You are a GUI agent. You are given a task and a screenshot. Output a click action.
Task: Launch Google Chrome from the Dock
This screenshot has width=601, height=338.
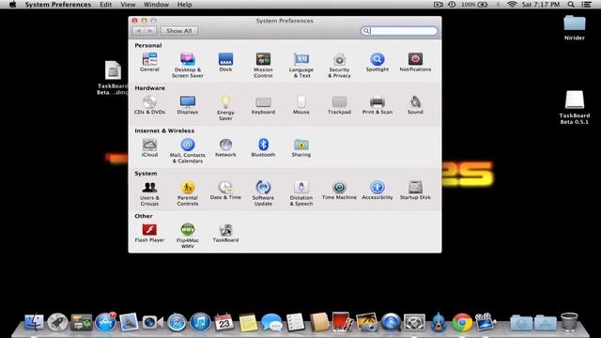coord(462,322)
